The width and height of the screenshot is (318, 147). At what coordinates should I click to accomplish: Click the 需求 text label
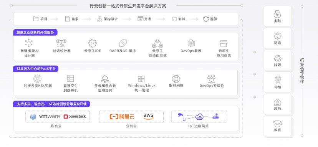coord(75,19)
